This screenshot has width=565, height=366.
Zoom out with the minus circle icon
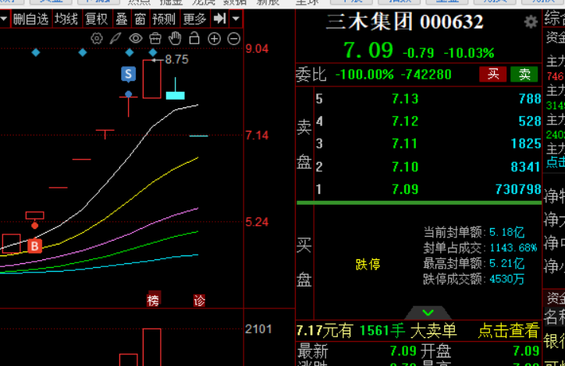click(234, 38)
